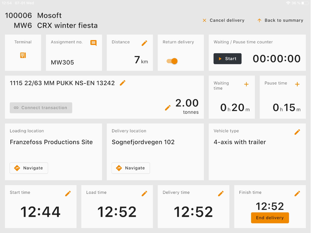Click the 2.00 tonnes value

coord(187,106)
